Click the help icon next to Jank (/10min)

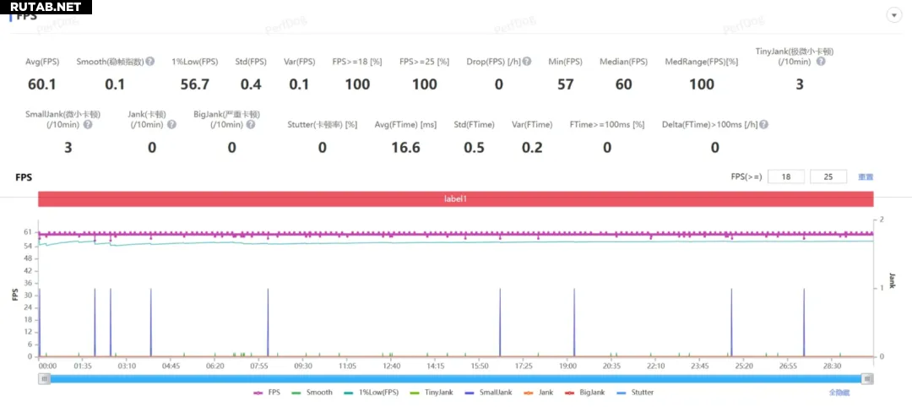point(171,125)
